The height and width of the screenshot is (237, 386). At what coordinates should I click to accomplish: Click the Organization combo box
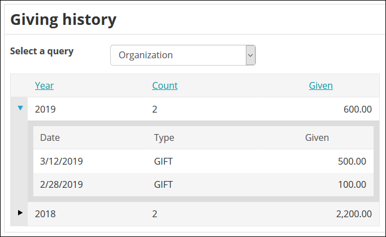tap(183, 55)
